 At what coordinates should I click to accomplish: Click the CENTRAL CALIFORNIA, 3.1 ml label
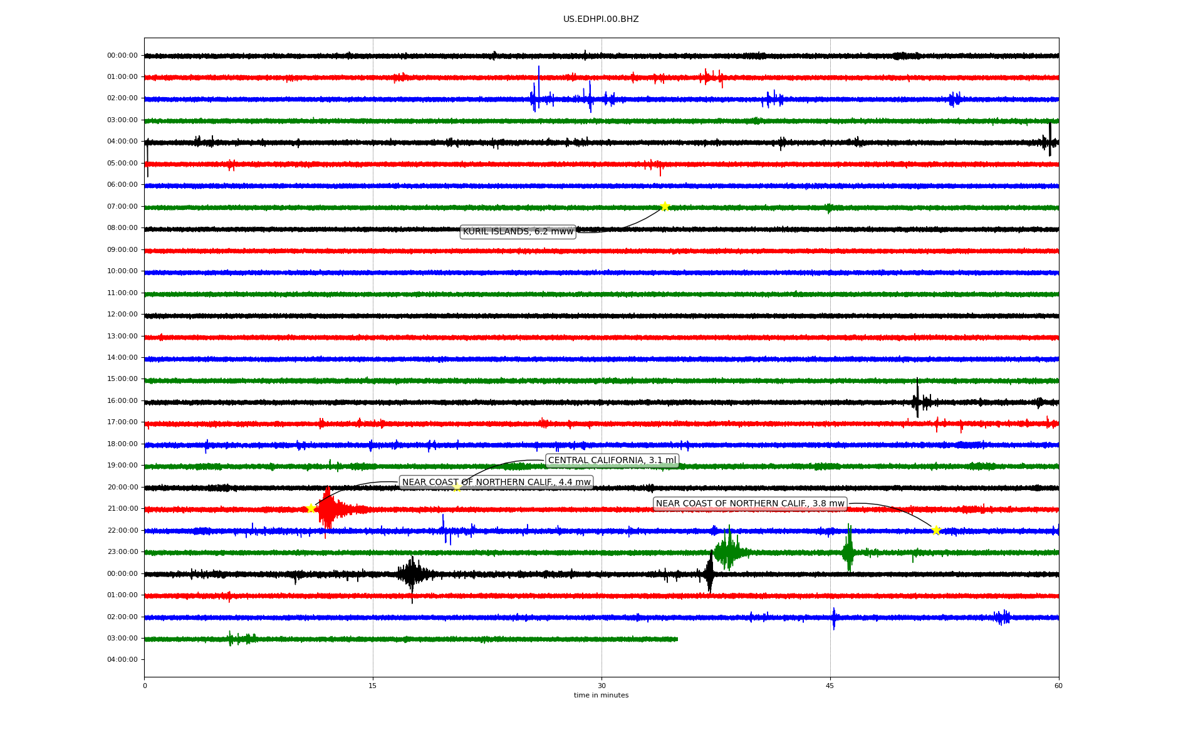click(612, 461)
